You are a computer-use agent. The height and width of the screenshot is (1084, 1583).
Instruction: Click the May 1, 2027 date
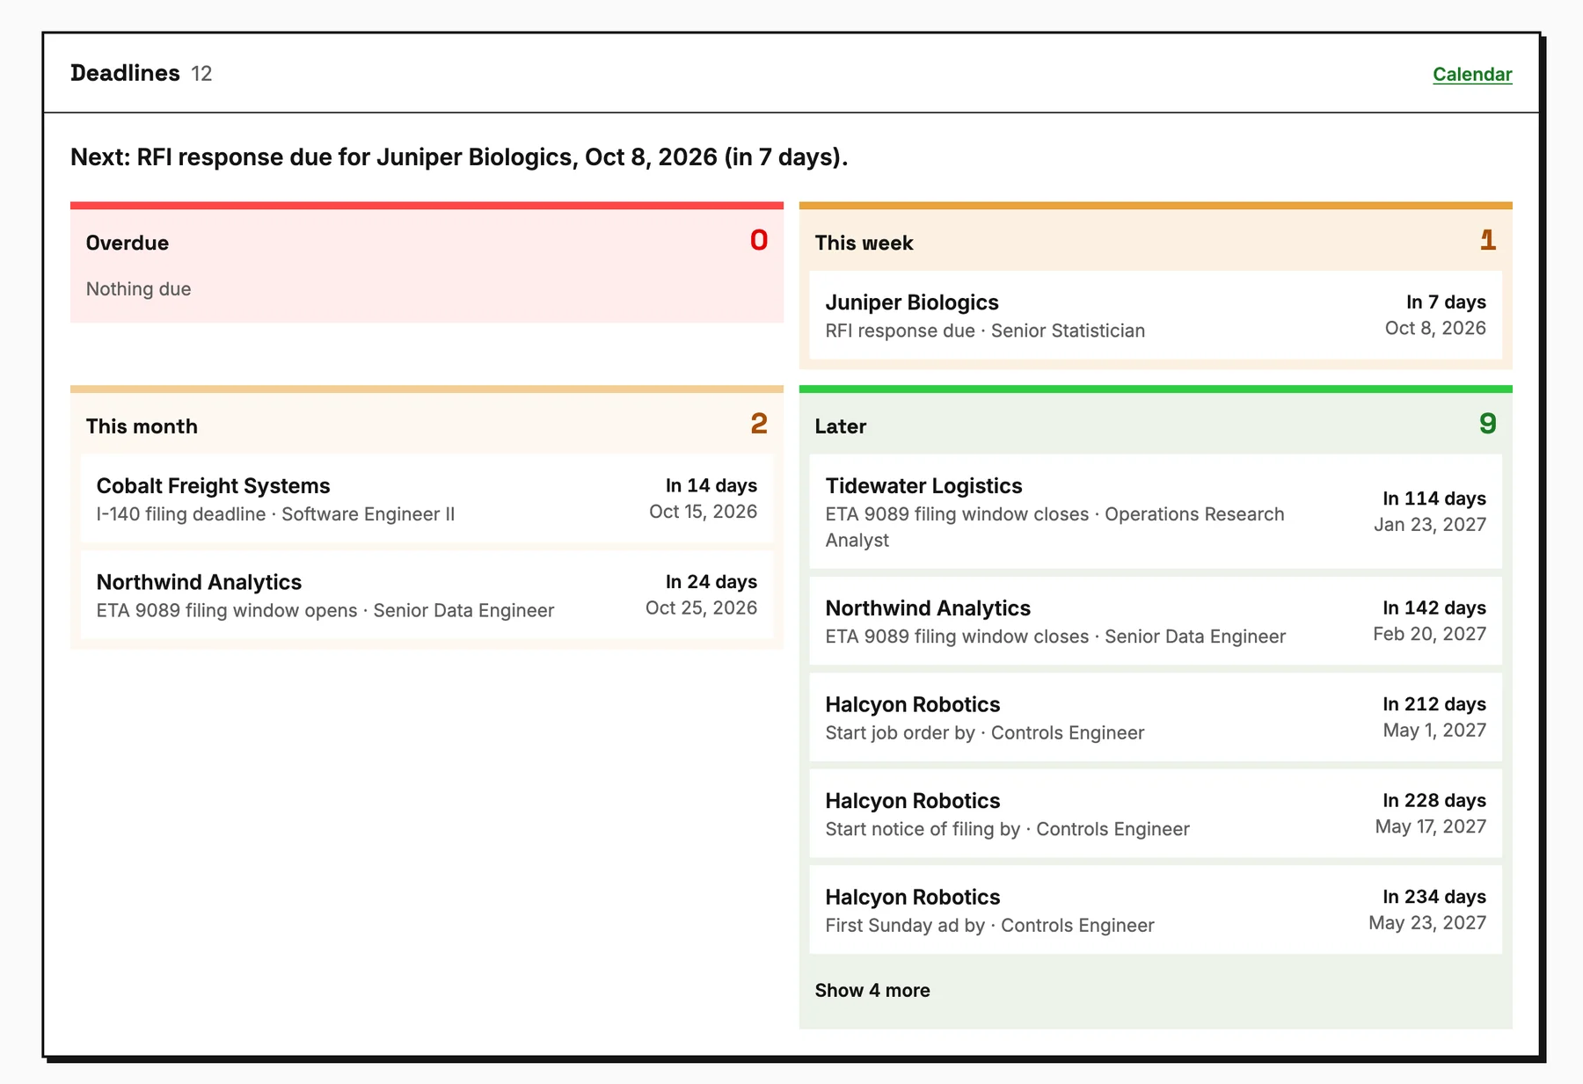1434,731
